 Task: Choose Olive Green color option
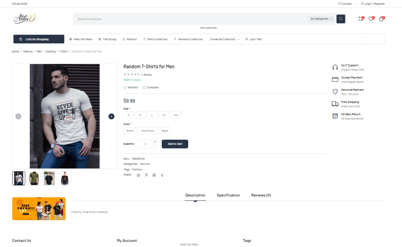click(148, 131)
